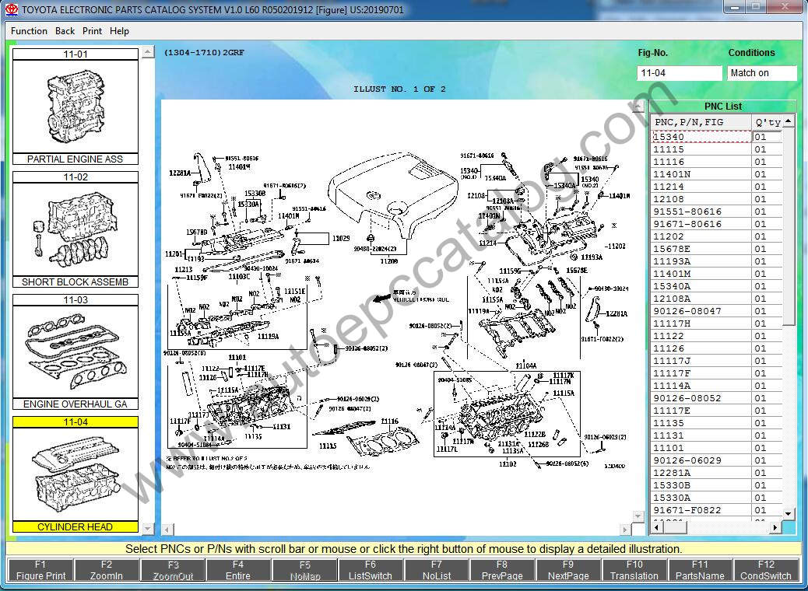Click F2 ZoomIn button
The image size is (808, 591).
107,570
